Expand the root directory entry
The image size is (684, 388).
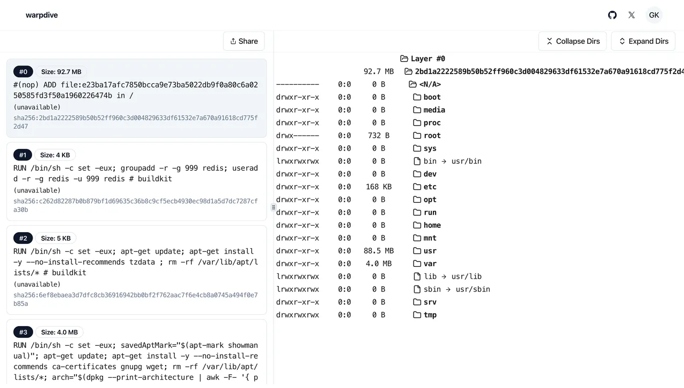[432, 136]
